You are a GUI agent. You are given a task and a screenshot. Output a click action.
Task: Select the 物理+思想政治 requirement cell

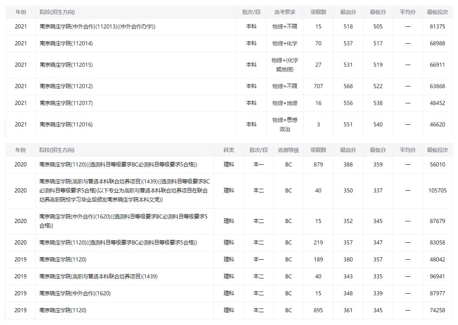click(x=284, y=124)
